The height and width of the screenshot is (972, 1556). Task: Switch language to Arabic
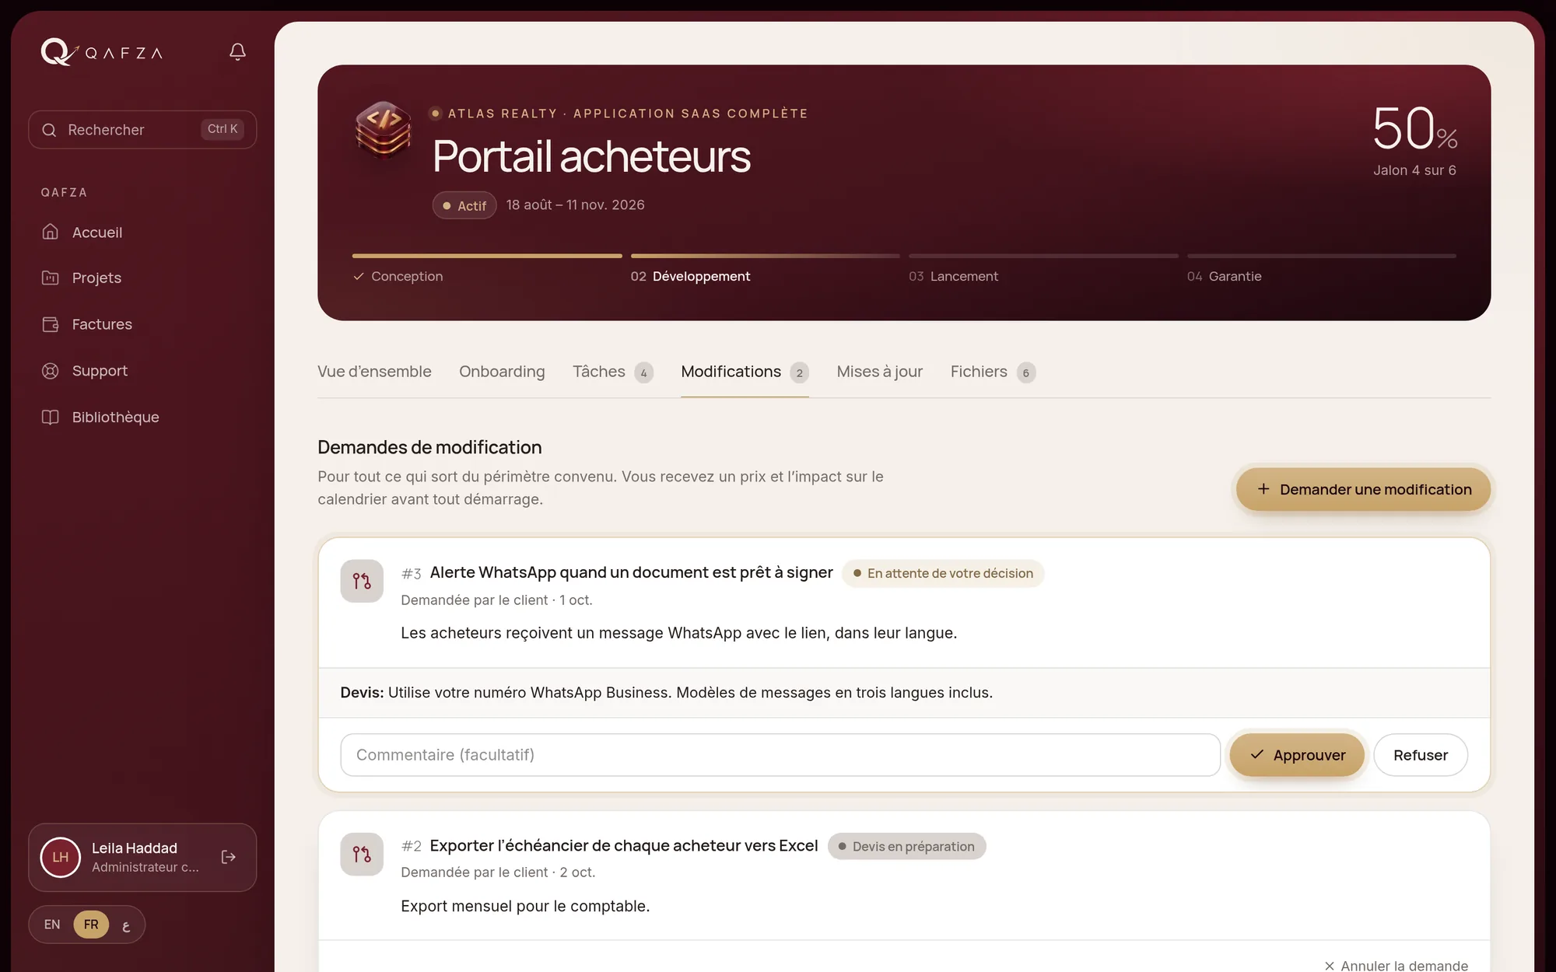[126, 925]
